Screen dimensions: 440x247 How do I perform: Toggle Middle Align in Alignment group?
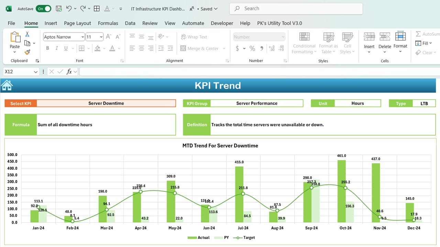pyautogui.click(x=141, y=37)
